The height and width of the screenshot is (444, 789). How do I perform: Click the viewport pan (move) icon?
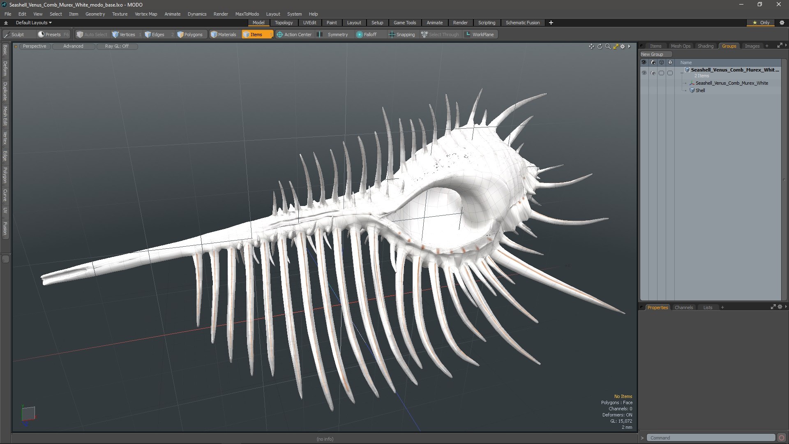tap(591, 46)
